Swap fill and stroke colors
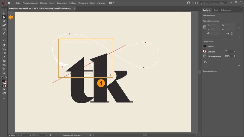244x137 pixels. tap(6, 77)
